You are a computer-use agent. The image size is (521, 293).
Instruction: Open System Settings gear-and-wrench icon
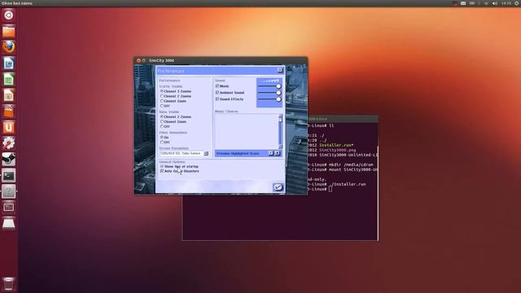tap(9, 143)
